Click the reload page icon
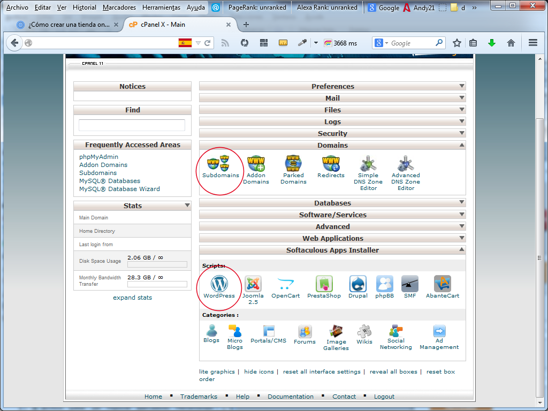This screenshot has width=548, height=411. pos(207,43)
